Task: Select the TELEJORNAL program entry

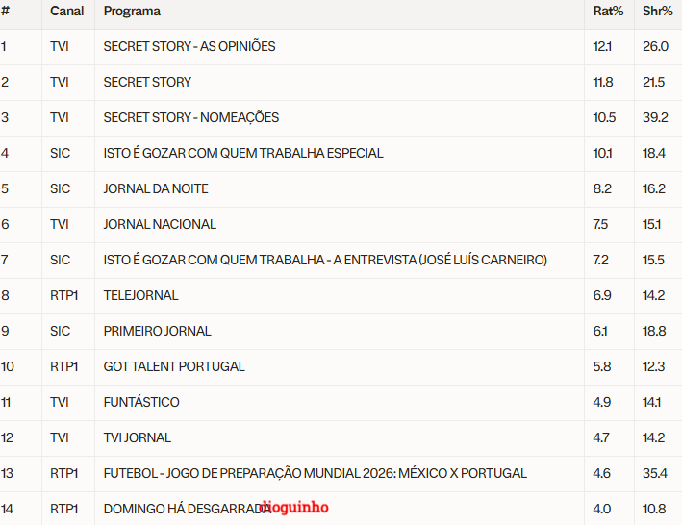Action: pos(140,295)
